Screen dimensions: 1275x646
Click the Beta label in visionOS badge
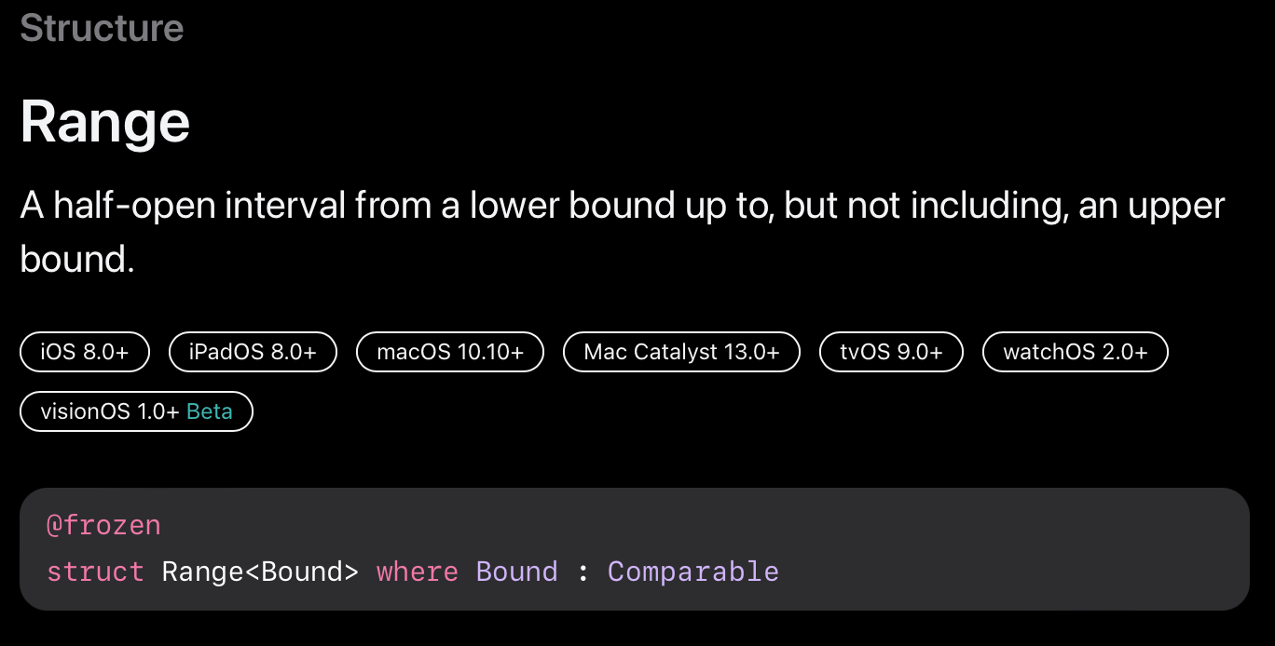210,411
